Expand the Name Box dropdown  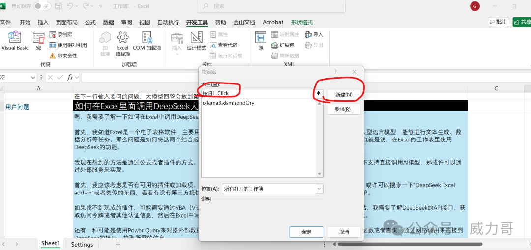tap(33, 77)
